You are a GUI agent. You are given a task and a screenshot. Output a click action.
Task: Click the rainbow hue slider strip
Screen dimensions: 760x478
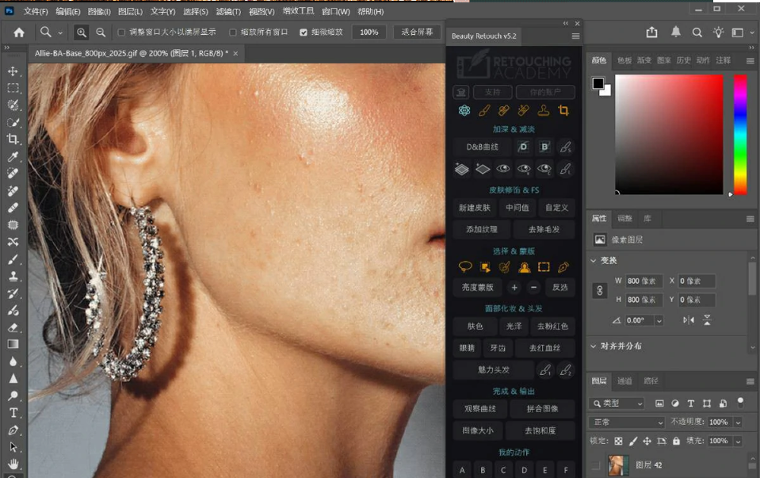739,134
